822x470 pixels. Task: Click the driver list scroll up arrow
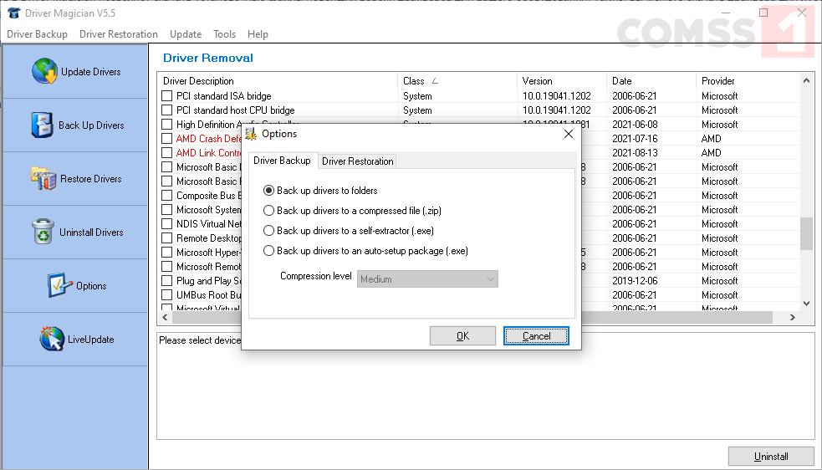pos(806,80)
